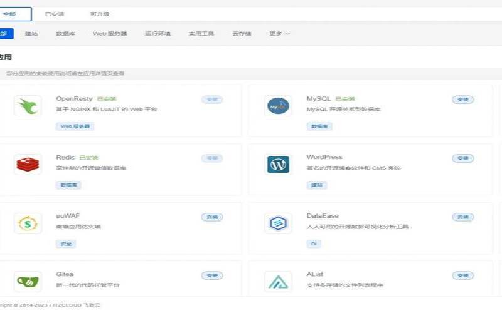Filter apps by 数据库 category
502x313 pixels.
pyautogui.click(x=65, y=34)
